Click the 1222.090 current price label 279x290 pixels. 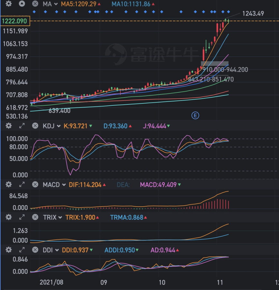15,21
